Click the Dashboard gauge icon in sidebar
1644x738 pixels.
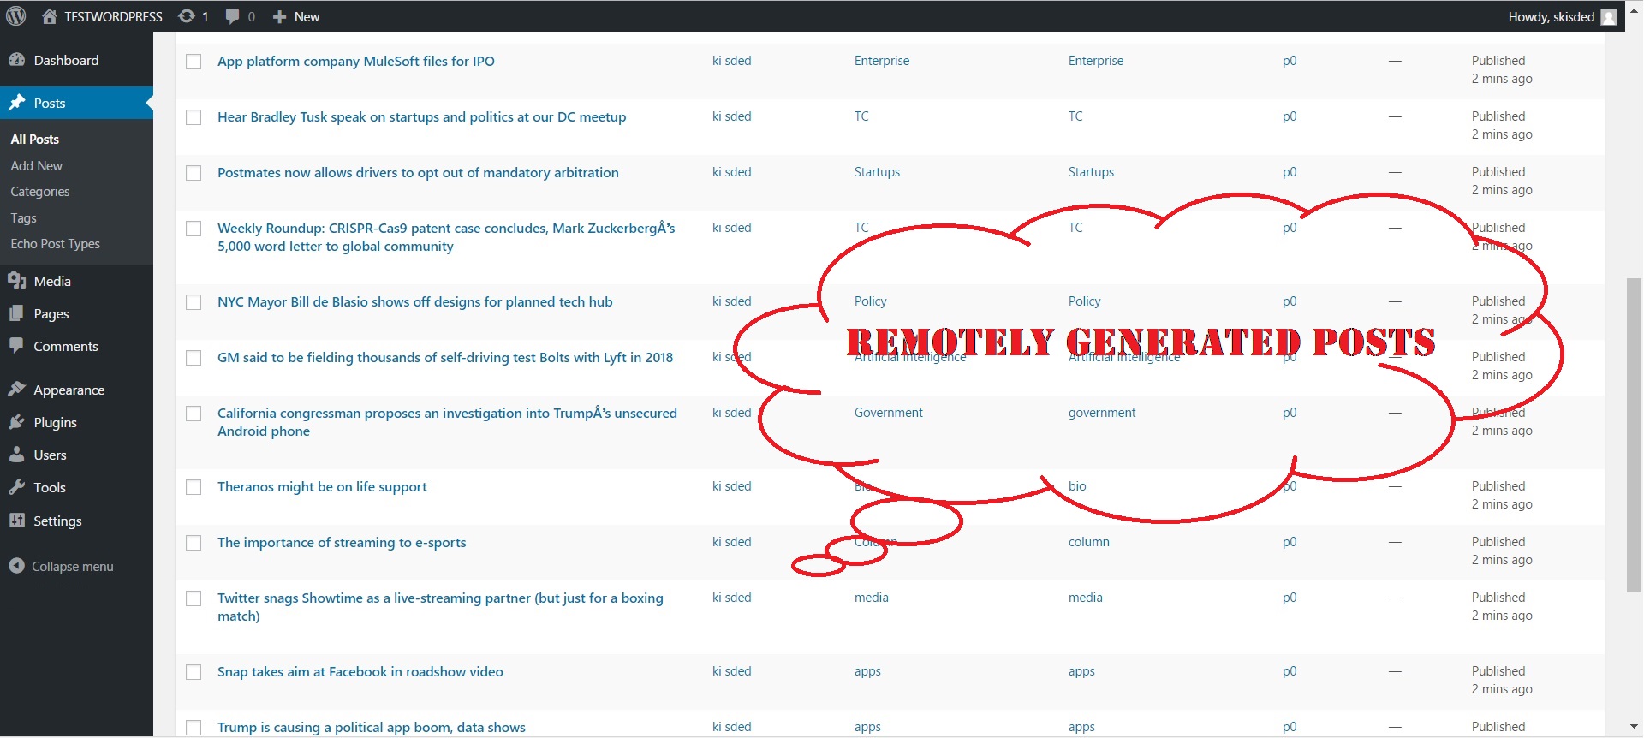(16, 60)
